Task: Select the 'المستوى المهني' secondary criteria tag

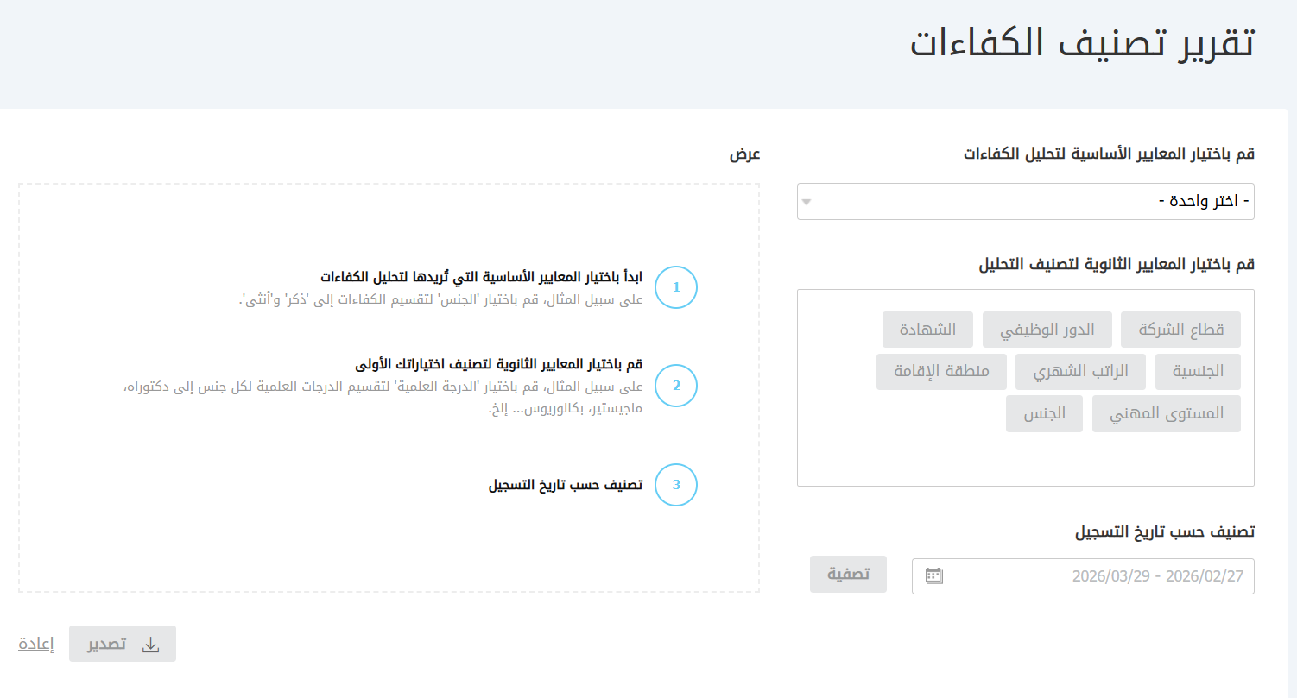Action: click(x=1166, y=414)
